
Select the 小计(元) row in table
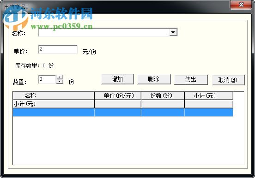pyautogui.click(x=123, y=104)
